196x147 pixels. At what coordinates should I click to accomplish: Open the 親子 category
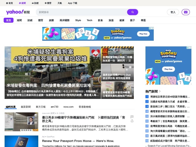click(133, 20)
